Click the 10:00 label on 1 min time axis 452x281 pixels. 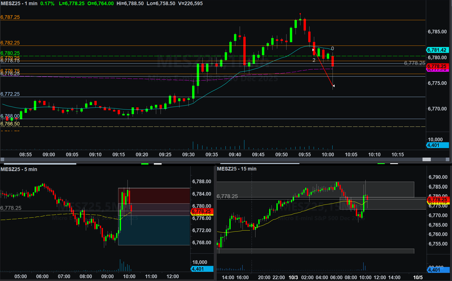point(328,154)
